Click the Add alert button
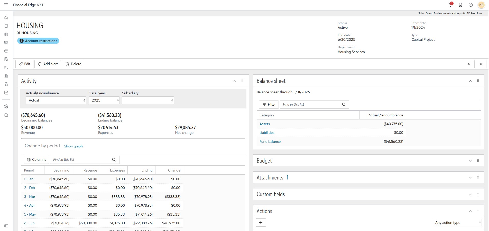 (x=48, y=64)
